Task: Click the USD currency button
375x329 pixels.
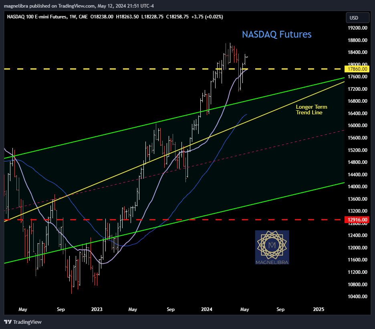Action: click(357, 18)
